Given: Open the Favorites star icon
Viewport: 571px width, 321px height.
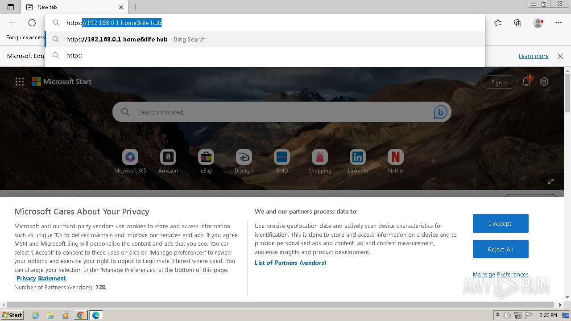Looking at the screenshot, I should pos(498,23).
